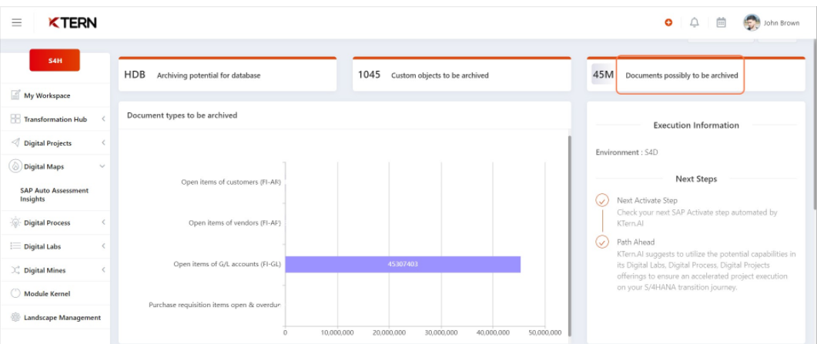The image size is (817, 344).
Task: Click the chart panel vertical scrollbar
Action: point(569,235)
